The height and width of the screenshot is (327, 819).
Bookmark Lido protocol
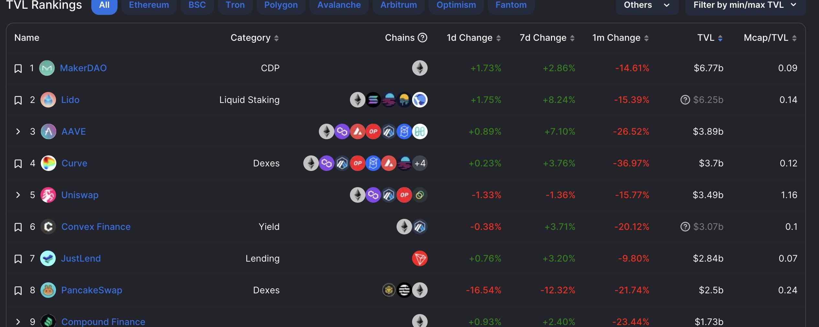pos(18,100)
